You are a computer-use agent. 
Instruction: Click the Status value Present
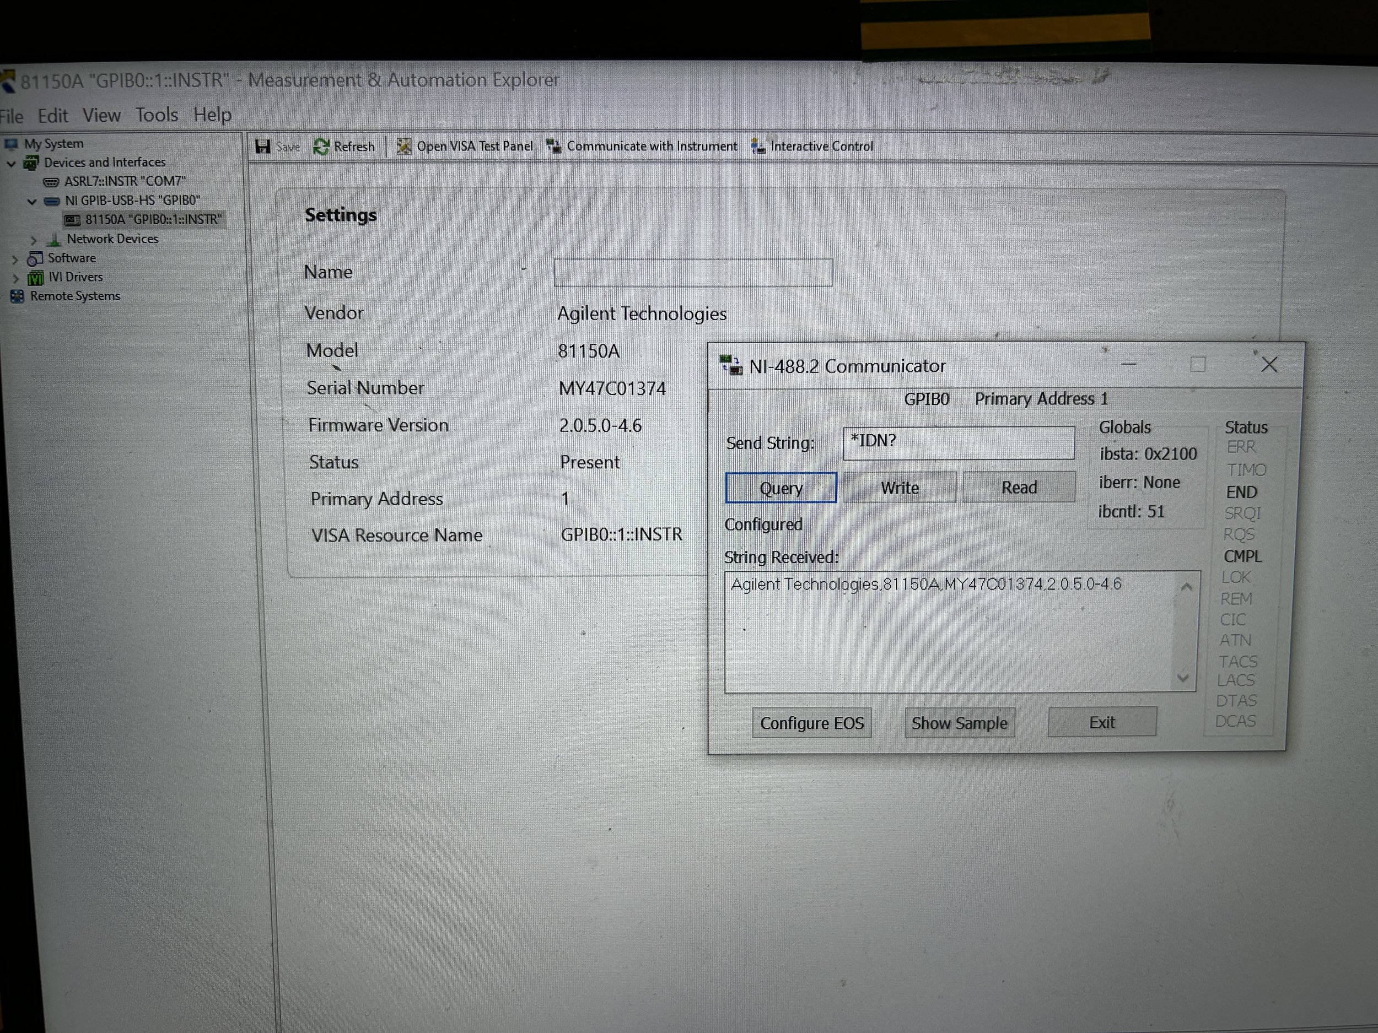point(589,462)
